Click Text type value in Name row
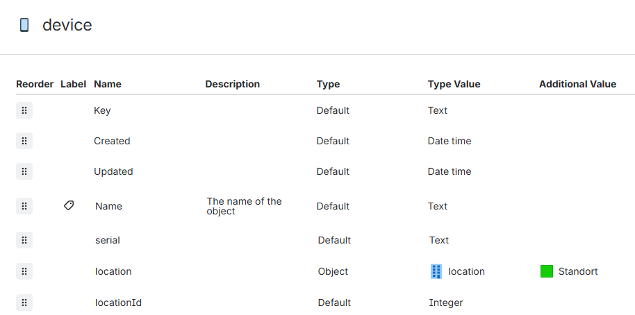 [x=438, y=206]
